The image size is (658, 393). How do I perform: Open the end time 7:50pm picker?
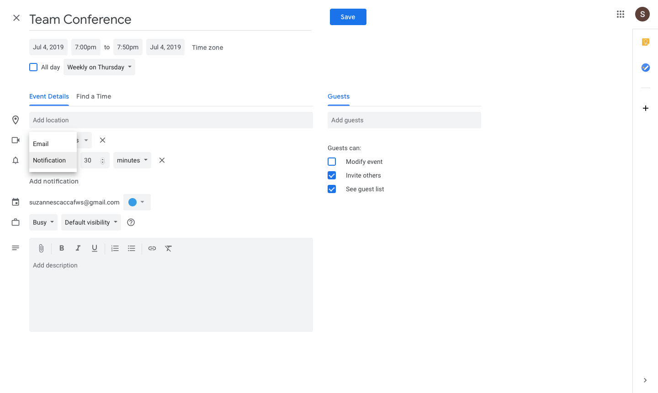(128, 47)
